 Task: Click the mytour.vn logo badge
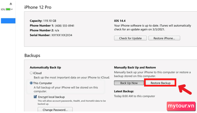click(181, 106)
